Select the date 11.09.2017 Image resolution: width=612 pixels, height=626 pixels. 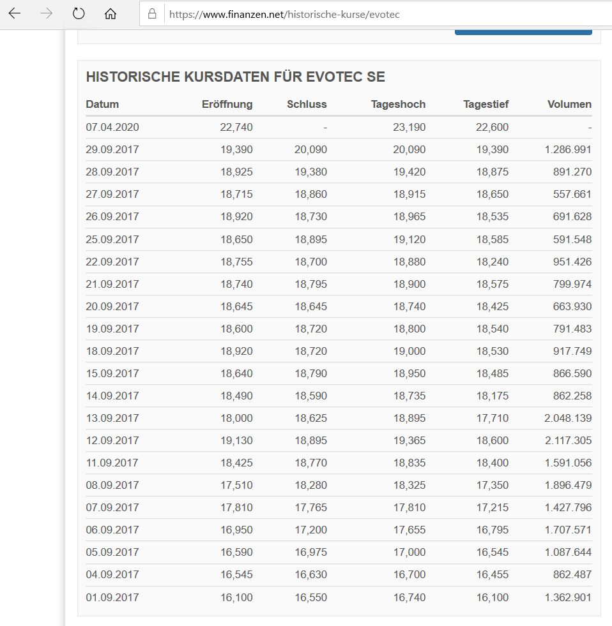tap(112, 463)
